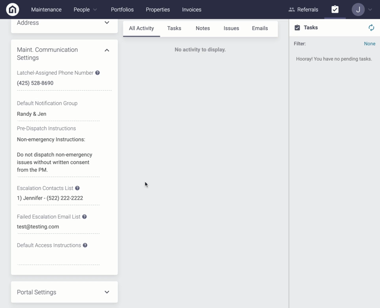Collapse Maint. Communication Settings section
380x308 pixels.
107,50
